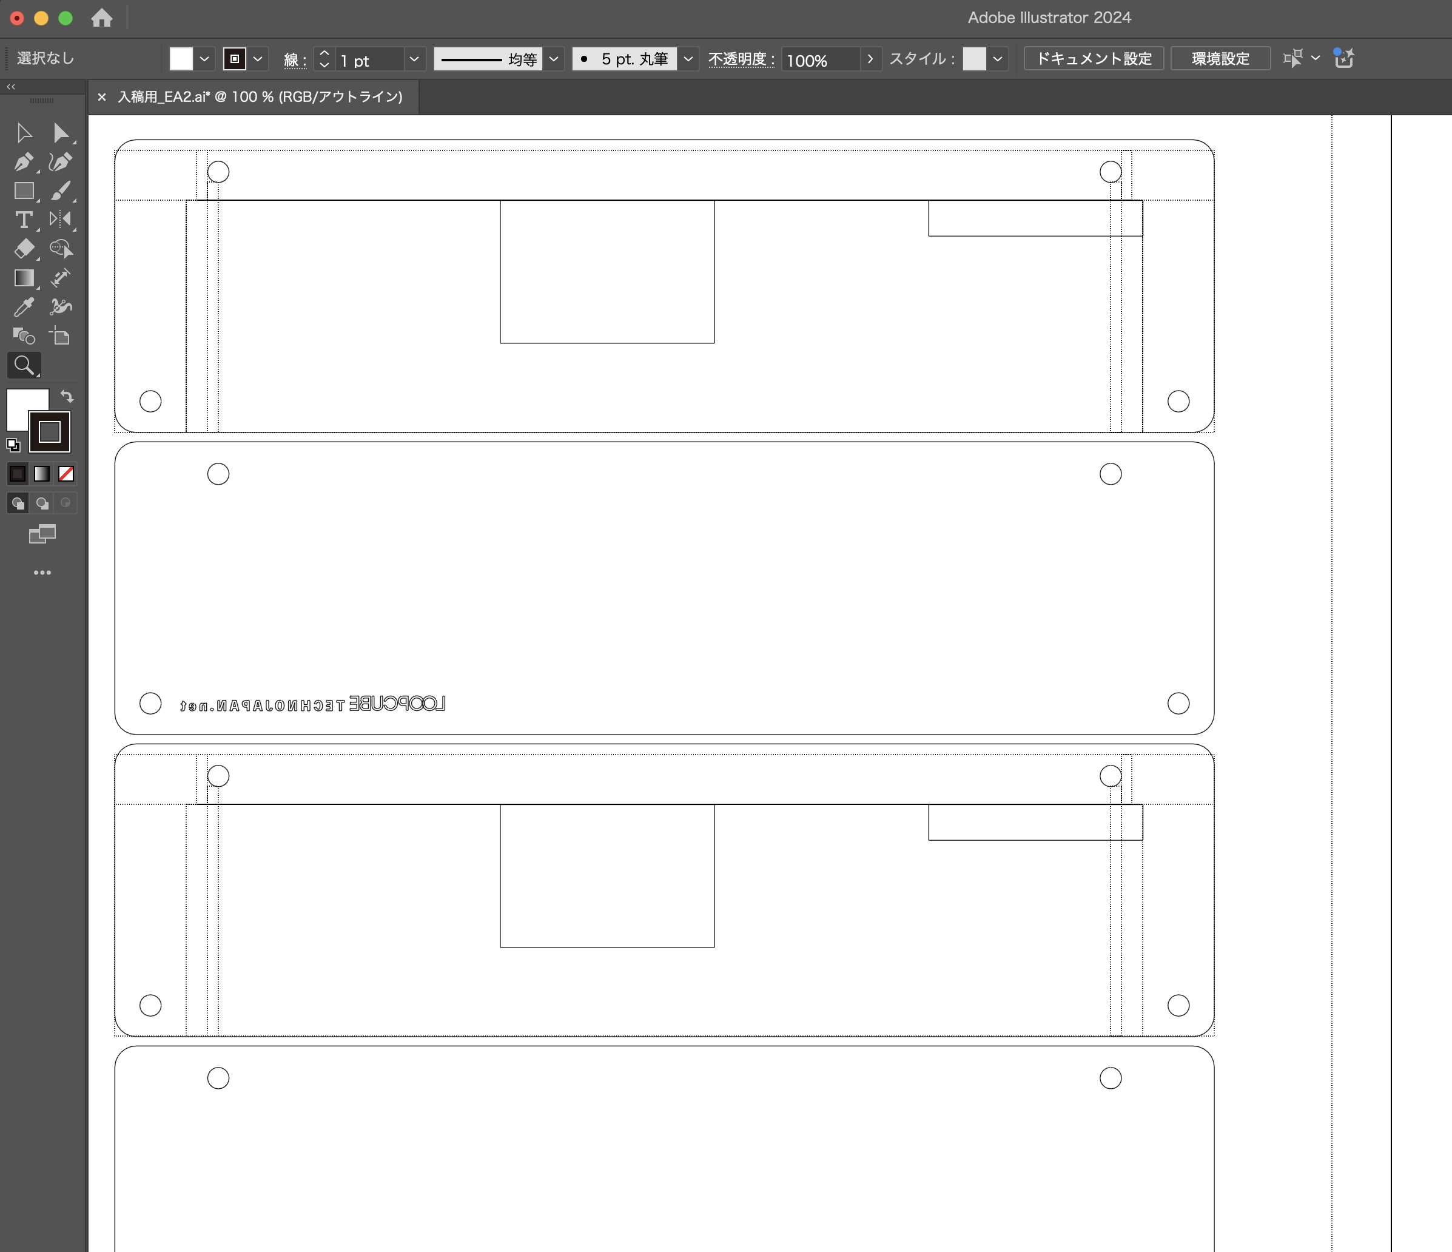Select the Direct Selection tool
This screenshot has width=1452, height=1252.
pyautogui.click(x=61, y=133)
